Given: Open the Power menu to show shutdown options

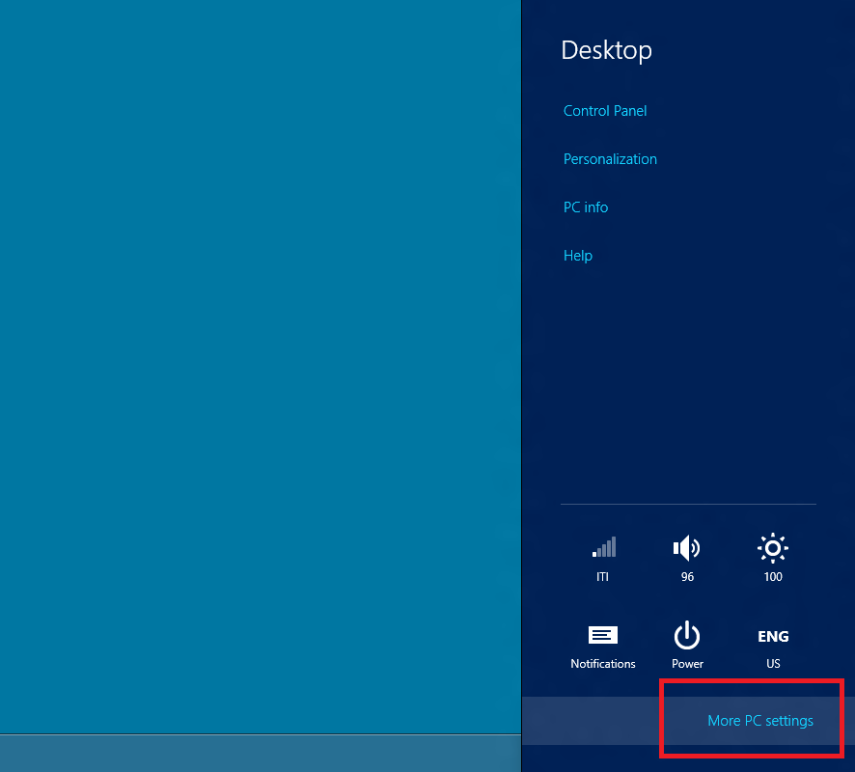Looking at the screenshot, I should 687,637.
